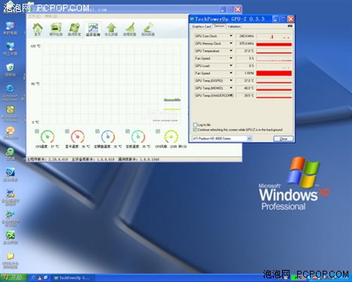Enable the Log to file checkbox

pos(195,125)
